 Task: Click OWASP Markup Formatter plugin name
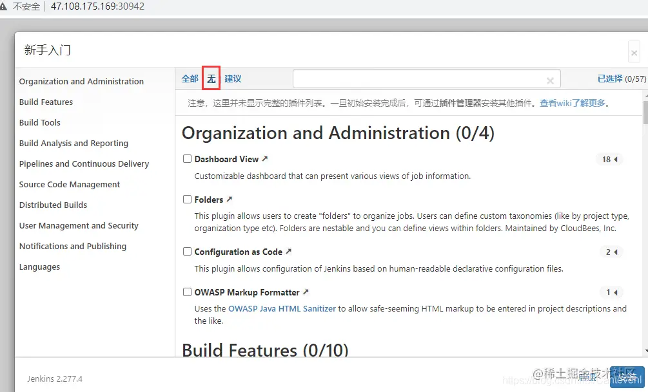[247, 292]
